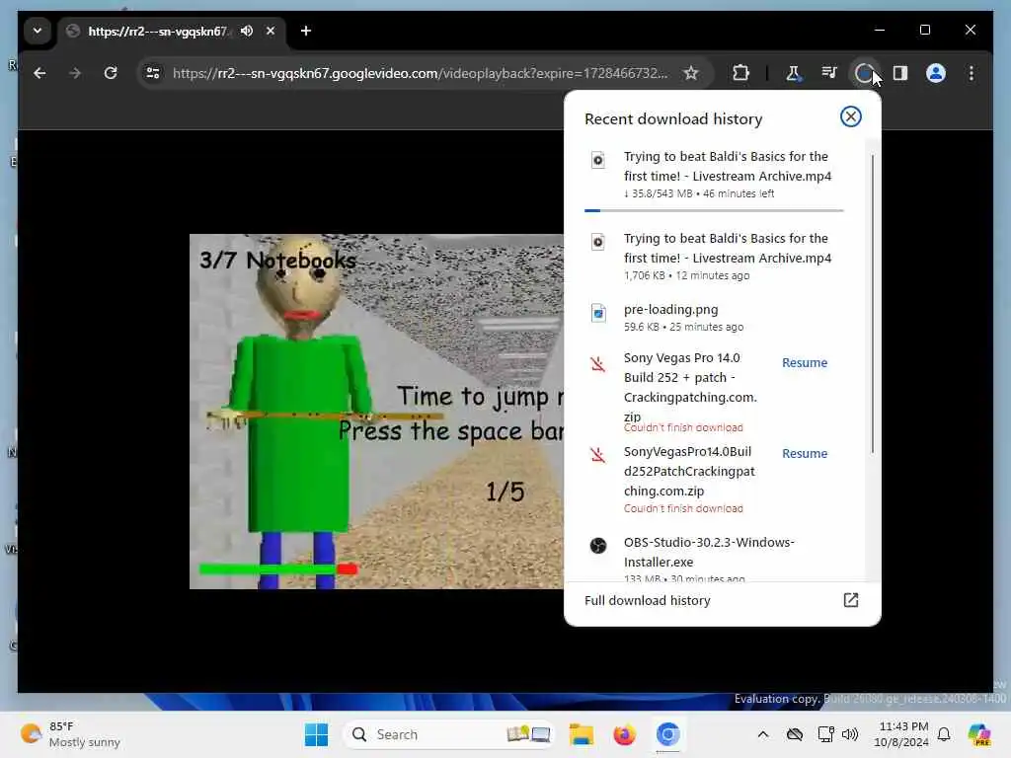Close the Recent download history popup
The height and width of the screenshot is (758, 1011).
[850, 116]
